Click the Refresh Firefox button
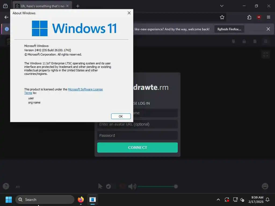 click(x=229, y=29)
